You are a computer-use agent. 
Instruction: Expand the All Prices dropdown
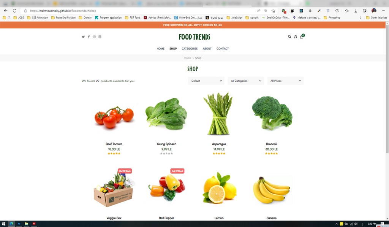point(285,81)
